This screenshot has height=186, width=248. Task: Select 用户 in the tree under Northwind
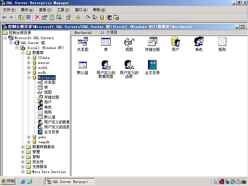point(48,102)
